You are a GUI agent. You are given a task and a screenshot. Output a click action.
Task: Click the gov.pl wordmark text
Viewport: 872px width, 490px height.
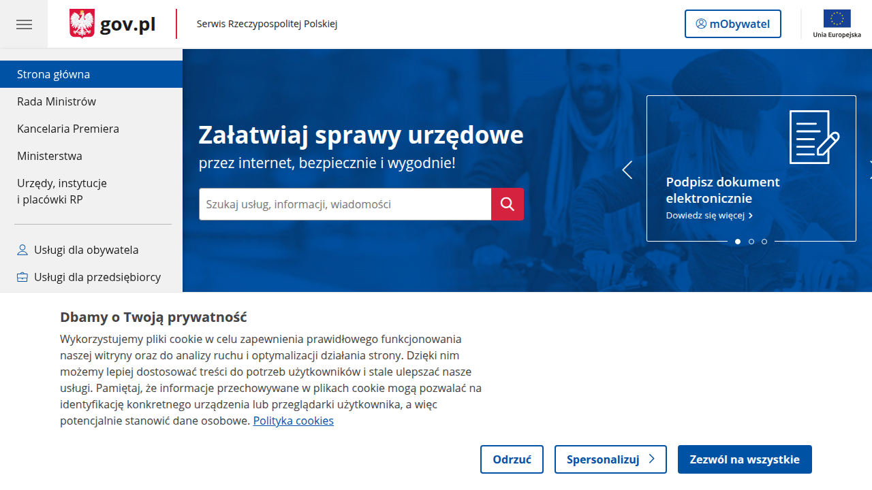tap(127, 24)
